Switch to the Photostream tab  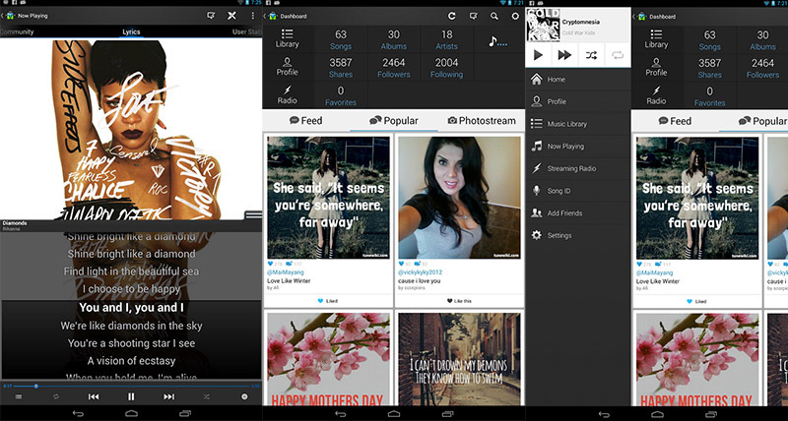click(482, 120)
